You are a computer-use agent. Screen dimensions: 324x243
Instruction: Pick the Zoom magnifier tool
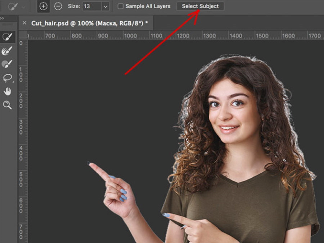click(7, 105)
